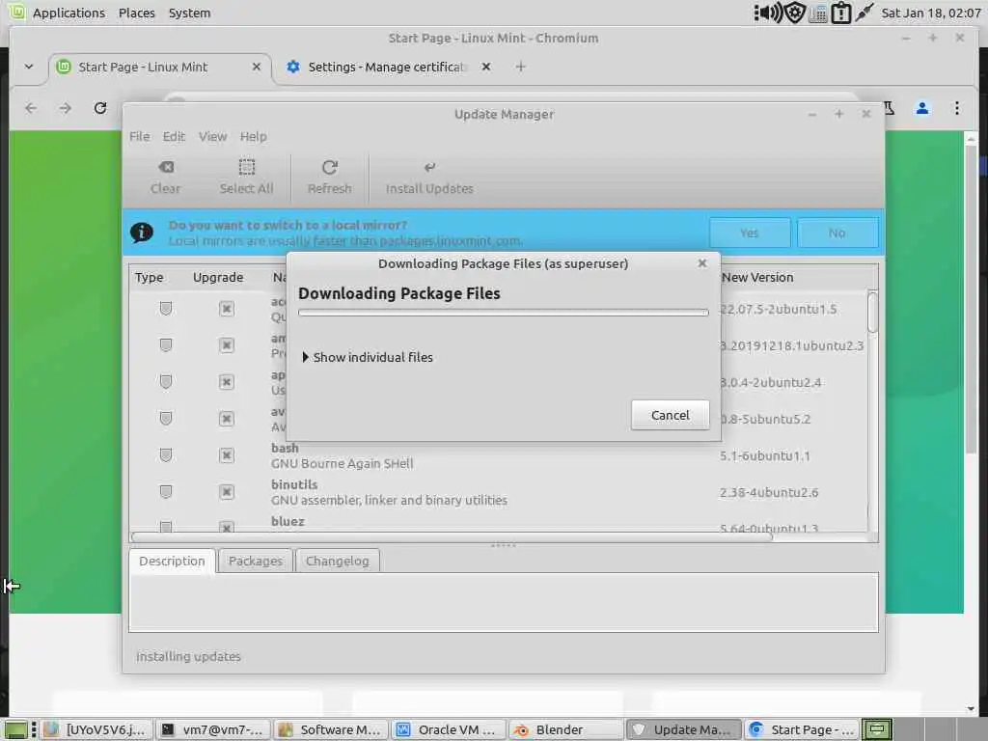Click the package list horizontal scrollbar
This screenshot has width=988, height=741.
[452, 536]
